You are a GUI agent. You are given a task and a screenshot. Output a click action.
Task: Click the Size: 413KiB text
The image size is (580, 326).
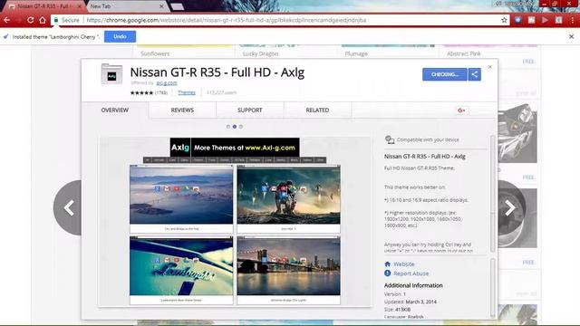pos(398,310)
